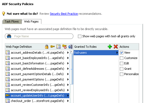Enable the Personalize action checkbox
This screenshot has width=144, height=103.
[x=121, y=74]
